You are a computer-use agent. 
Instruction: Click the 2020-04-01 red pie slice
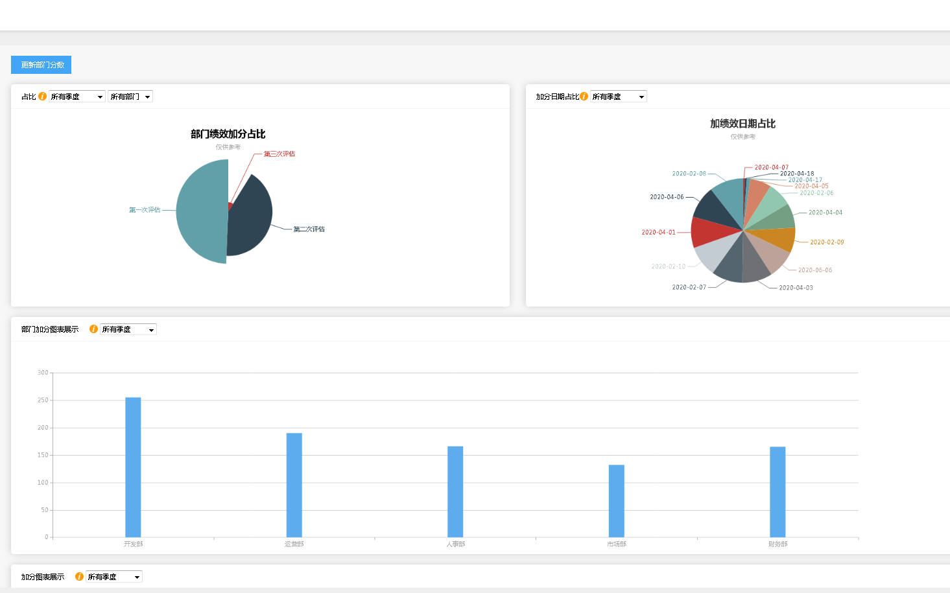[x=710, y=231]
